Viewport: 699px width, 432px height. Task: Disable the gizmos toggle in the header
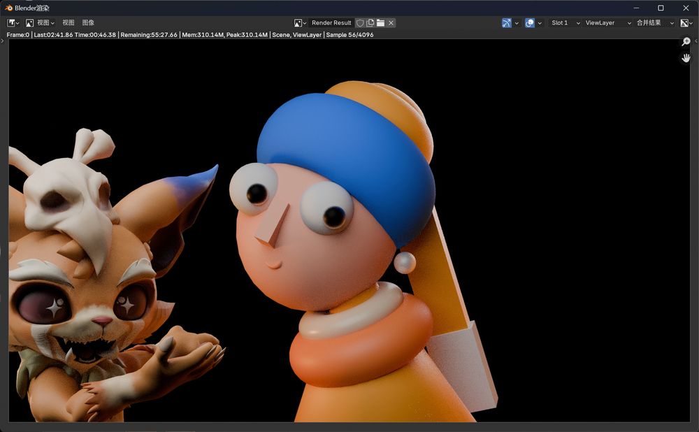pos(506,22)
